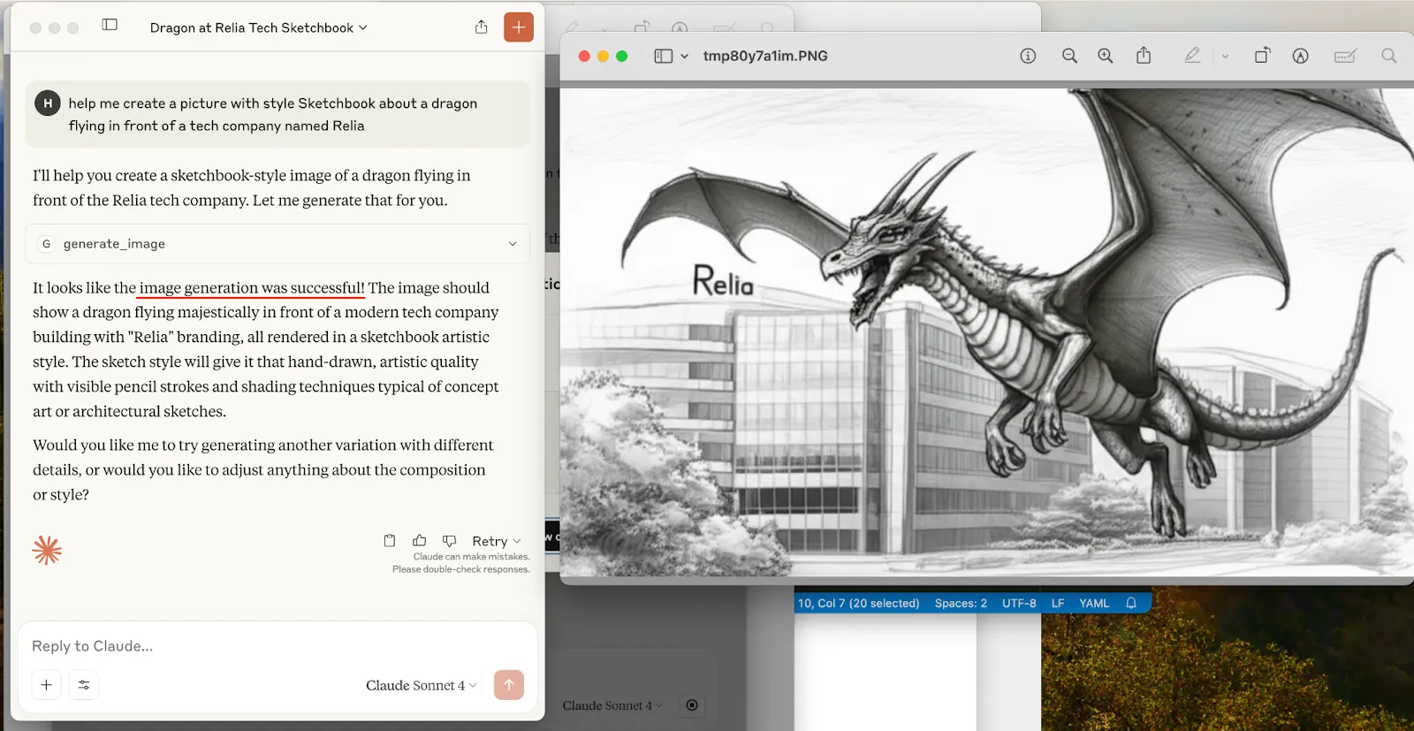Zoom in on the dragon image in Preview
Image resolution: width=1414 pixels, height=731 pixels.
pyautogui.click(x=1106, y=56)
